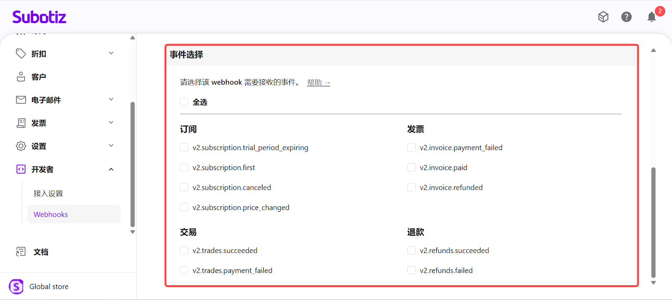Enable v2.subscription.canceled event checkbox
The width and height of the screenshot is (672, 300).
pos(184,187)
